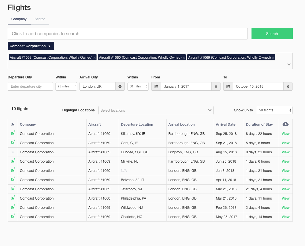
Task: Click the green Search button
Action: click(272, 34)
